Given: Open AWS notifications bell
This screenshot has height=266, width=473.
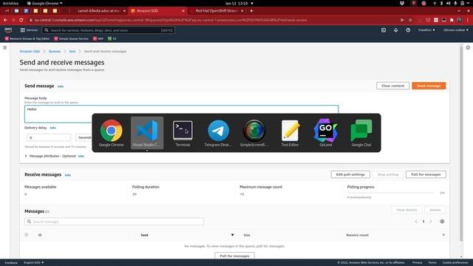Looking at the screenshot, I should (x=396, y=30).
